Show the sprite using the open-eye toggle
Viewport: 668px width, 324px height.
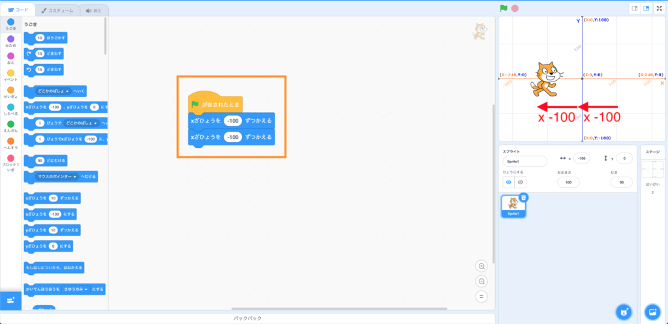(509, 183)
